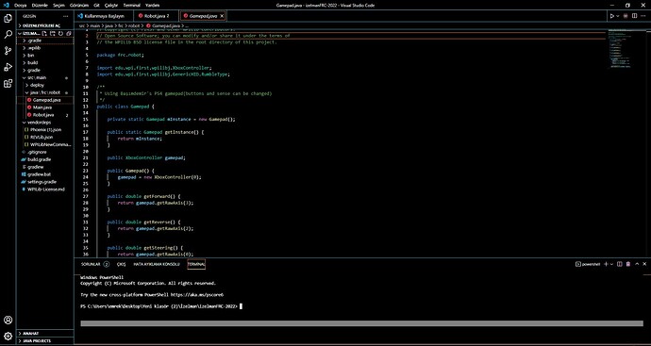This screenshot has width=651, height=346.
Task: Open the Extensions view
Action: pyautogui.click(x=8, y=83)
